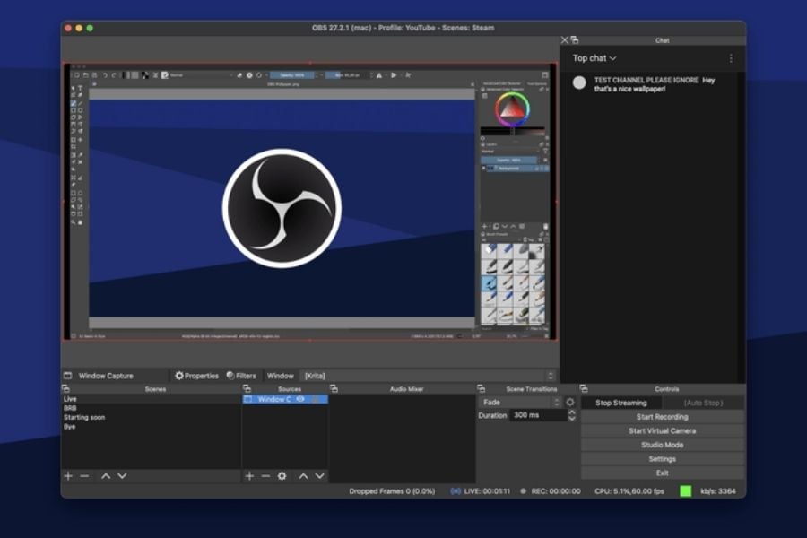Open source properties gear in Sources panel
The image size is (807, 538).
point(282,475)
